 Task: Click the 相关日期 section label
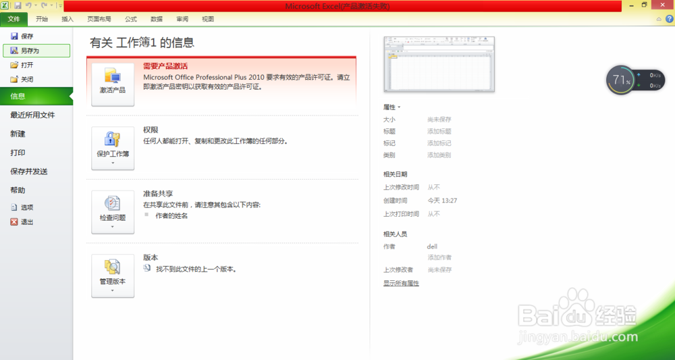pyautogui.click(x=395, y=174)
